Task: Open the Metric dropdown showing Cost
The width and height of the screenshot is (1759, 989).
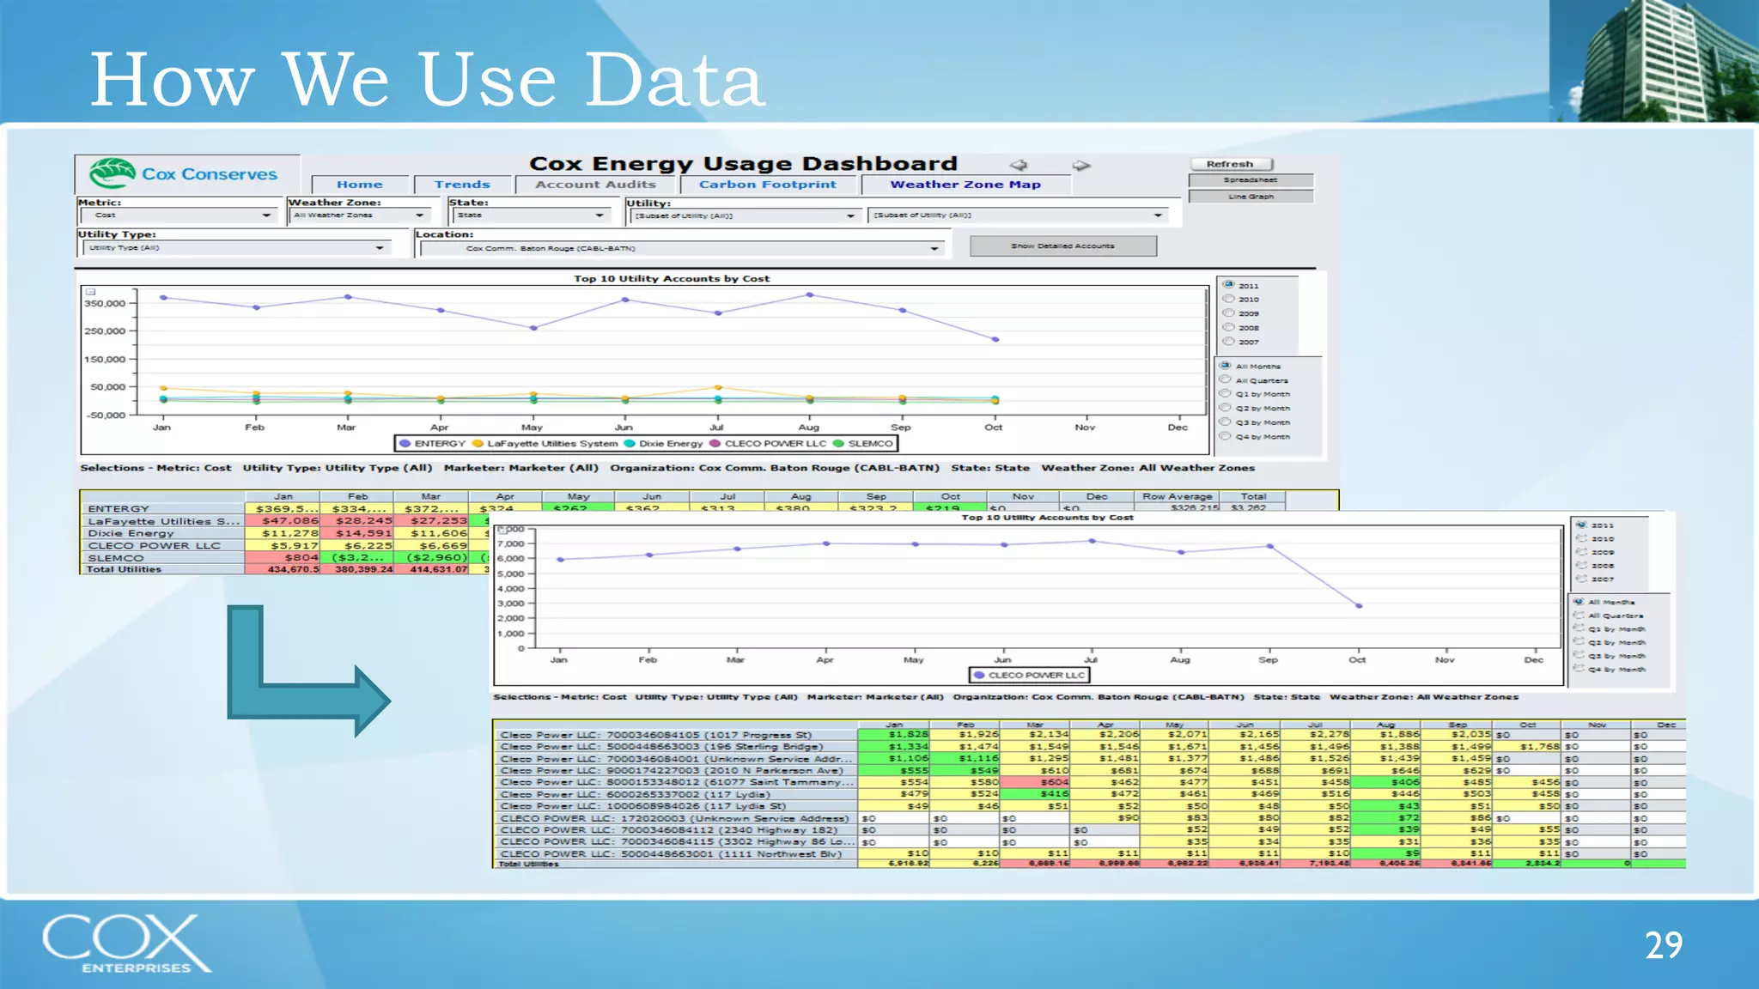Action: coord(180,215)
